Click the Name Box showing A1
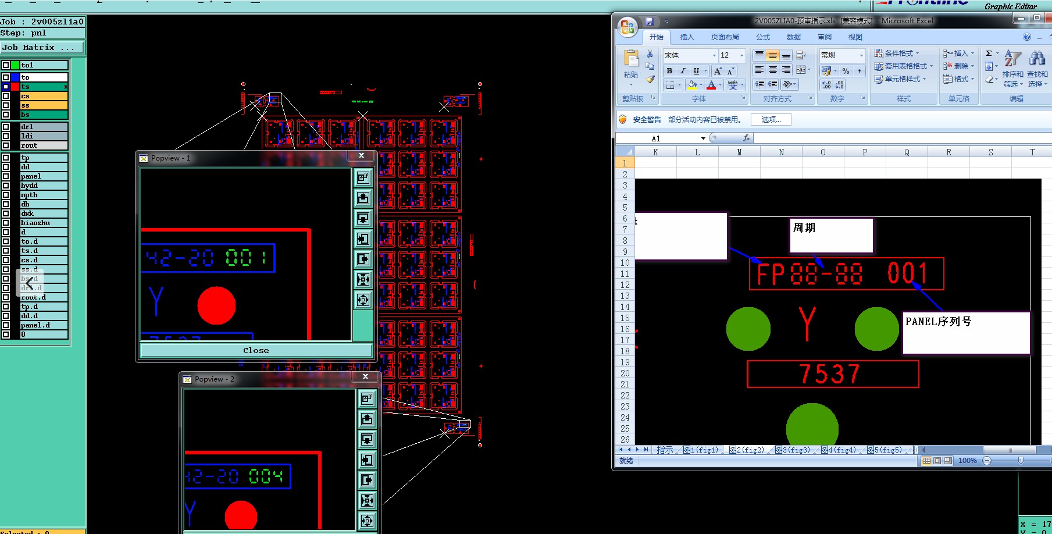 [x=657, y=138]
